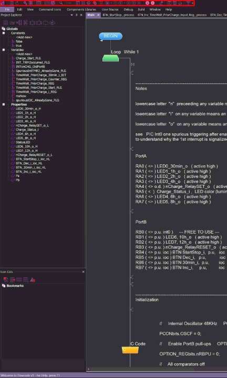This screenshot has height=378, width=227.
Task: Open the Components Libraries menu
Action: (x=81, y=9)
